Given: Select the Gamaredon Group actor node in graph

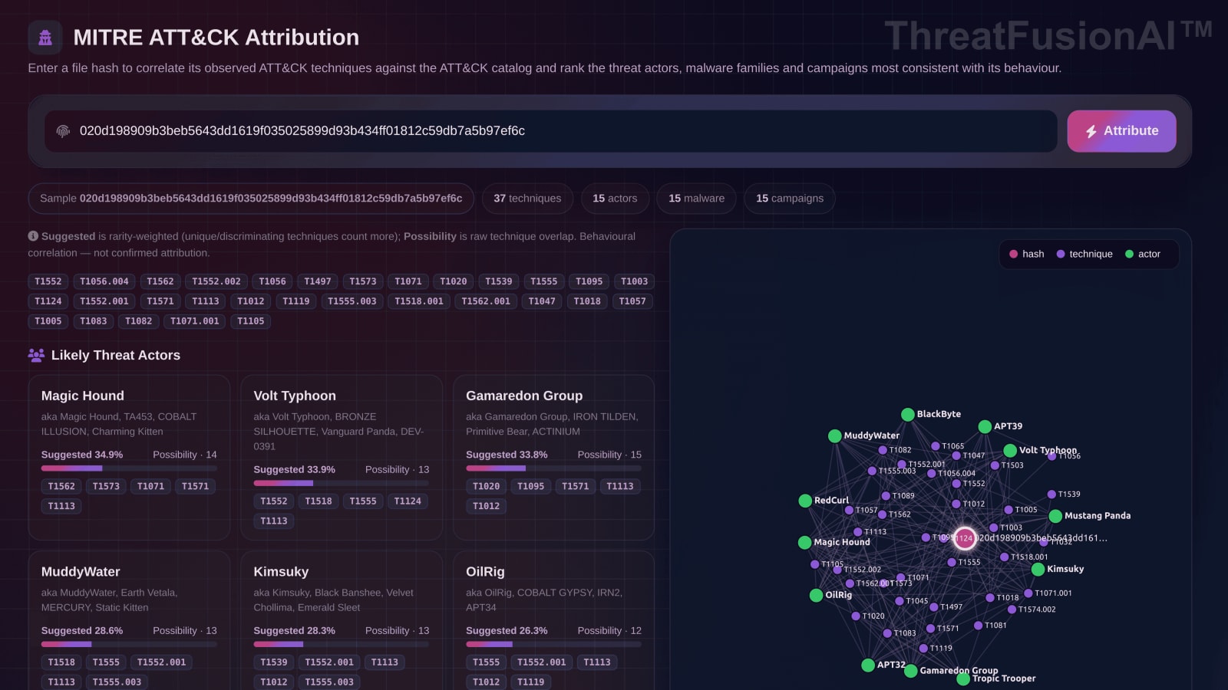Looking at the screenshot, I should click(x=910, y=671).
